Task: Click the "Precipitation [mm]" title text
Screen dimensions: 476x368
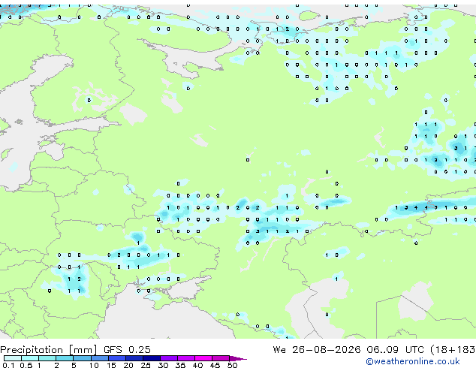Action: pos(49,350)
